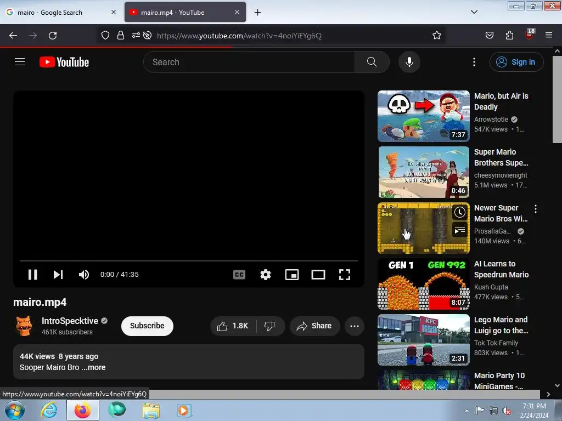Share the mairo.mp4 video
The width and height of the screenshot is (562, 421).
pyautogui.click(x=314, y=326)
